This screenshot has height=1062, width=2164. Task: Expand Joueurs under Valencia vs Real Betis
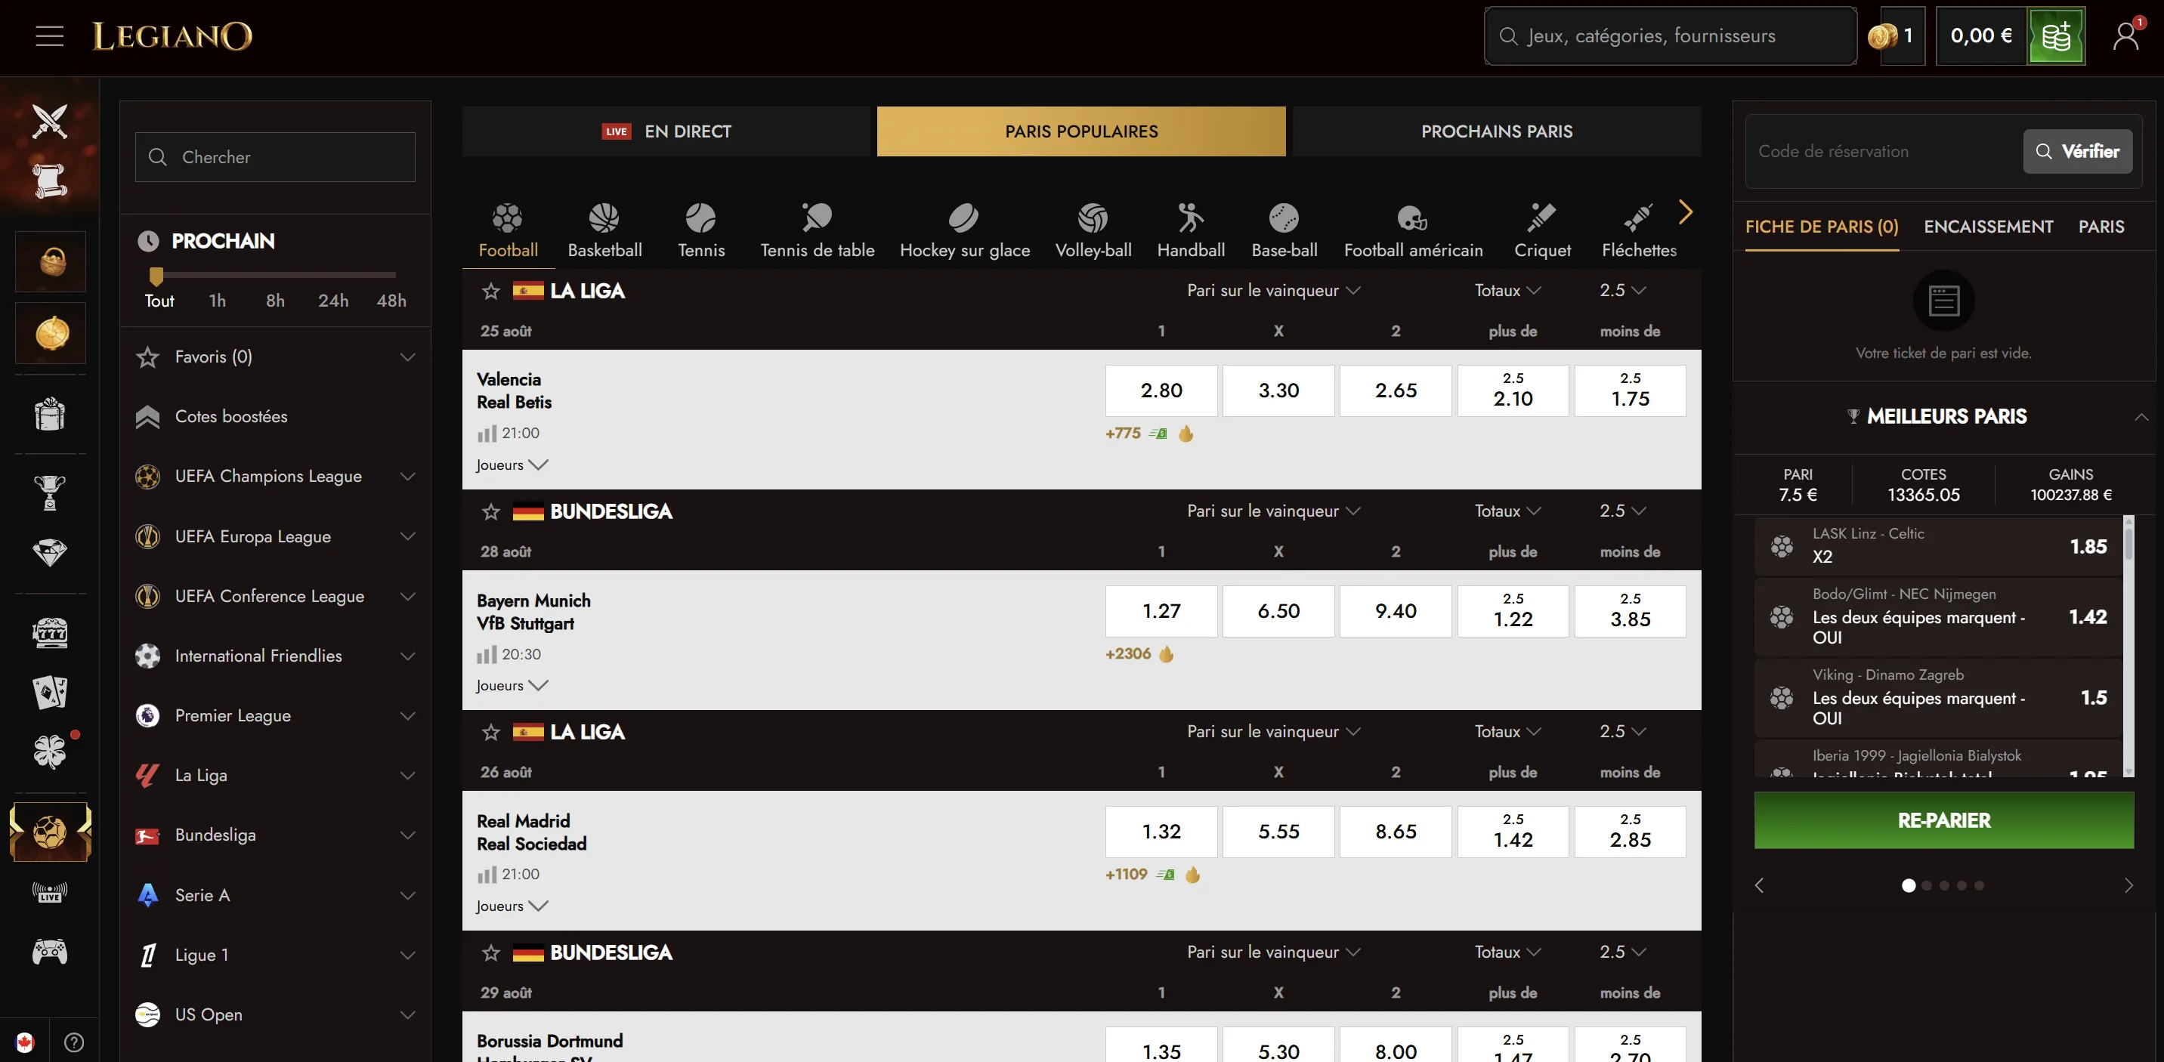tap(512, 465)
